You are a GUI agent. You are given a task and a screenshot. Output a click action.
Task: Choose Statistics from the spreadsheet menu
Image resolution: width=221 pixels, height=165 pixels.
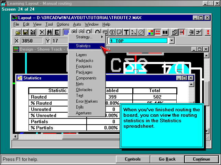84,46
